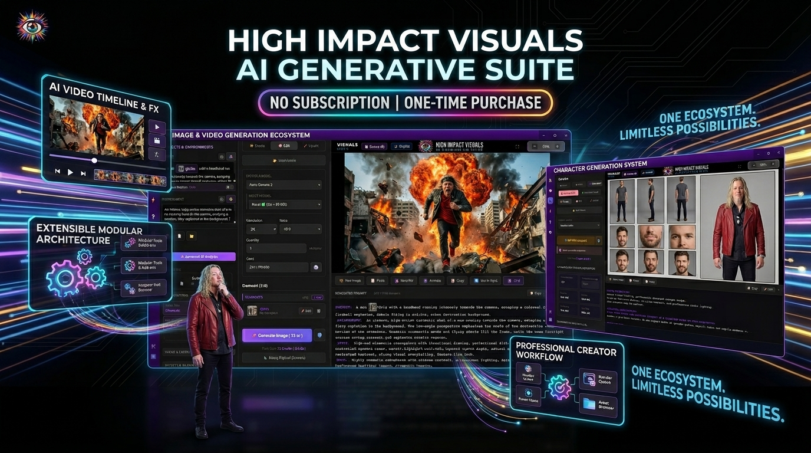The width and height of the screenshot is (811, 453).
Task: Click the large magenta gear in Extensible Modular Architecture
Action: 65,278
